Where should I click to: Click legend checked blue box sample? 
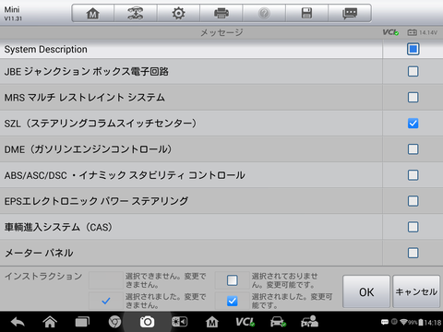click(233, 301)
